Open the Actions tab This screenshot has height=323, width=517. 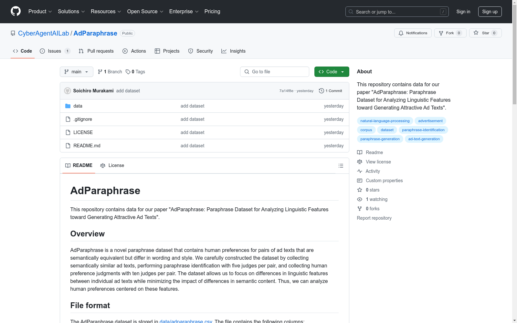(x=134, y=51)
